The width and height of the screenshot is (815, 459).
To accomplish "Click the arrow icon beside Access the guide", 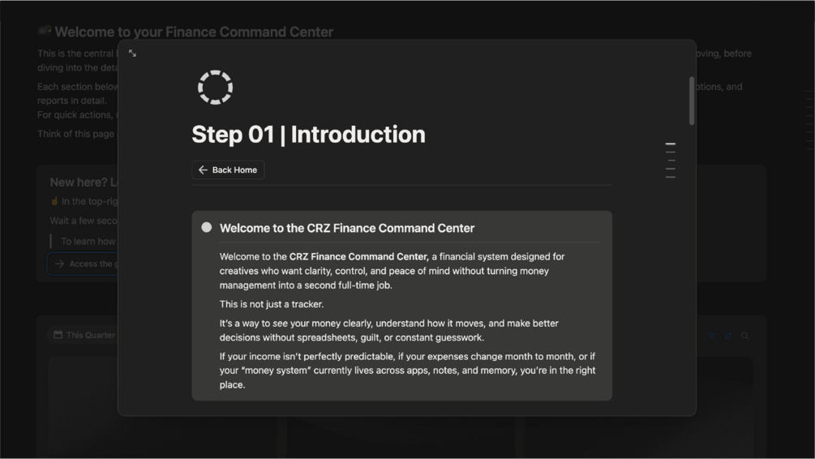I will (x=59, y=264).
